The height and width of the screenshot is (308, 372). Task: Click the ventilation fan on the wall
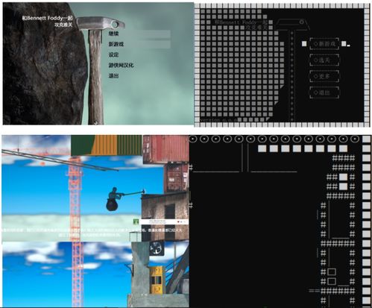click(156, 248)
